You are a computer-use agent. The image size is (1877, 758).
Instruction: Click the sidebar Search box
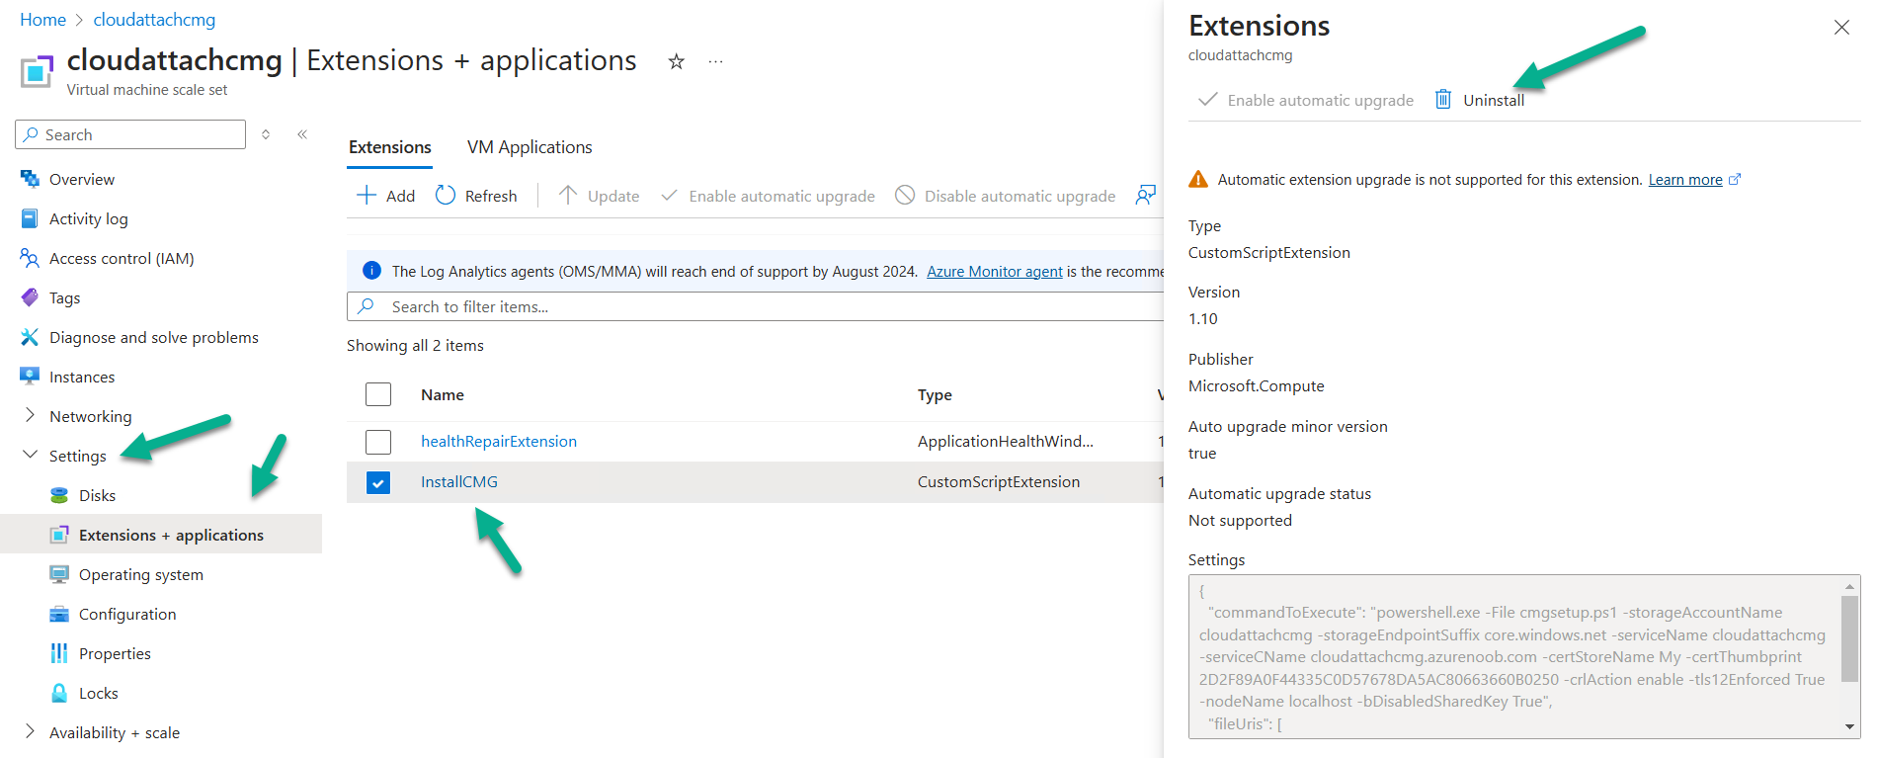(x=130, y=134)
